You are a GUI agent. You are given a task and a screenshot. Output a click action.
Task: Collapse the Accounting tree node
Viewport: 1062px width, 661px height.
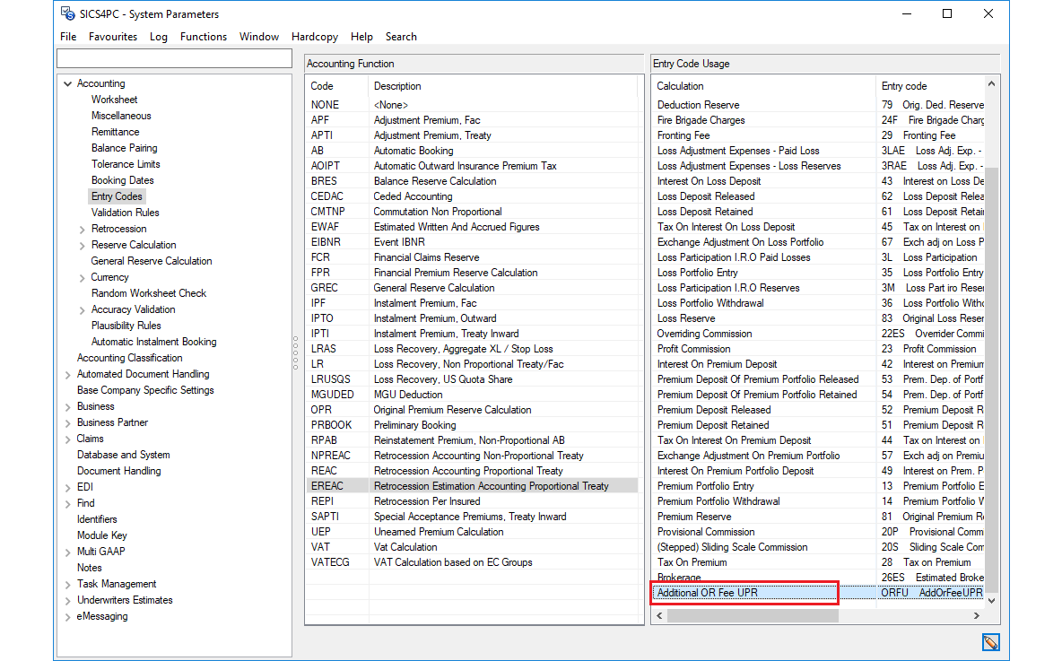point(67,83)
